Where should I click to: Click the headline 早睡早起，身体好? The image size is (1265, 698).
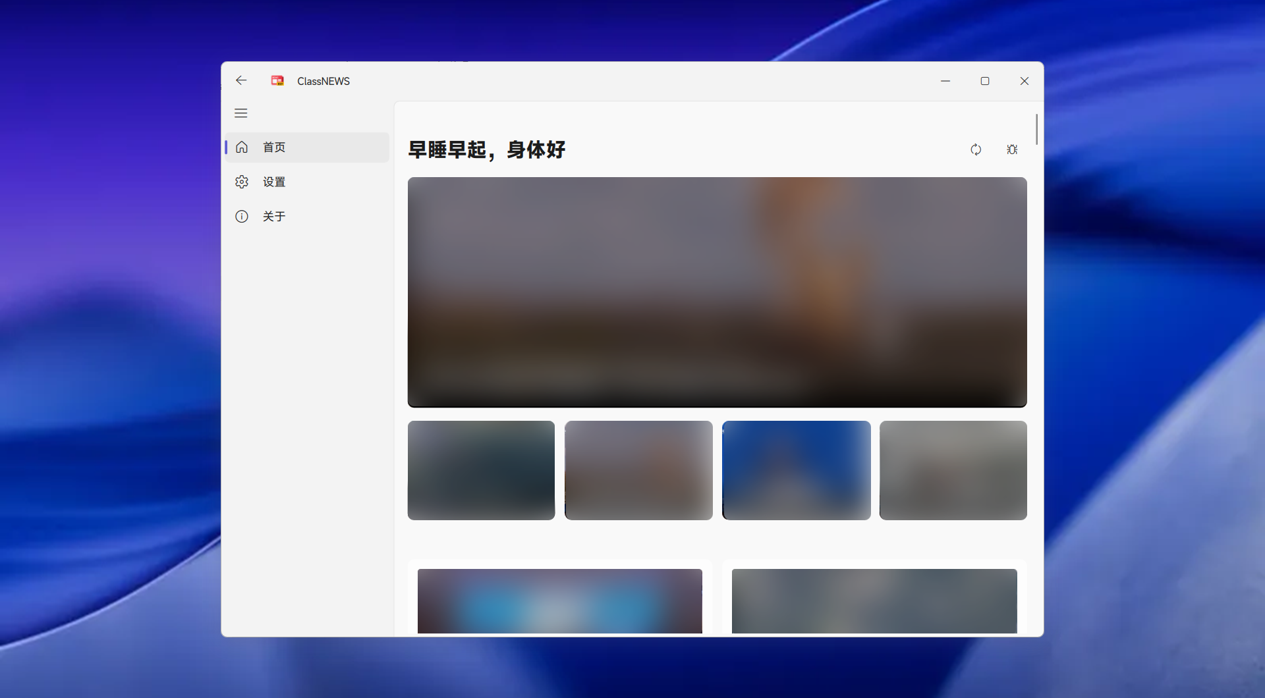(486, 149)
